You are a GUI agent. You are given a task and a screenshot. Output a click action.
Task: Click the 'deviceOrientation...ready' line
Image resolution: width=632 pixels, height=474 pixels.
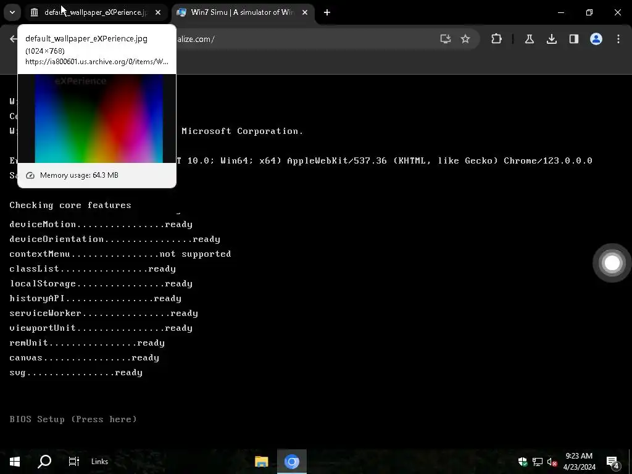(115, 239)
